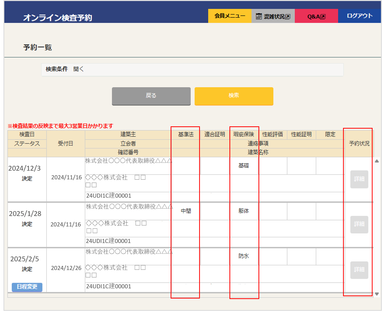Click the オンライン検査予約 site title

pos(58,18)
